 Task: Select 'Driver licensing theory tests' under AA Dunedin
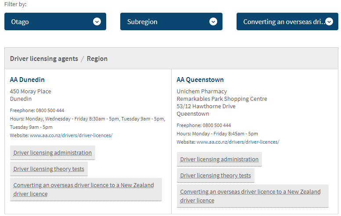pos(48,169)
